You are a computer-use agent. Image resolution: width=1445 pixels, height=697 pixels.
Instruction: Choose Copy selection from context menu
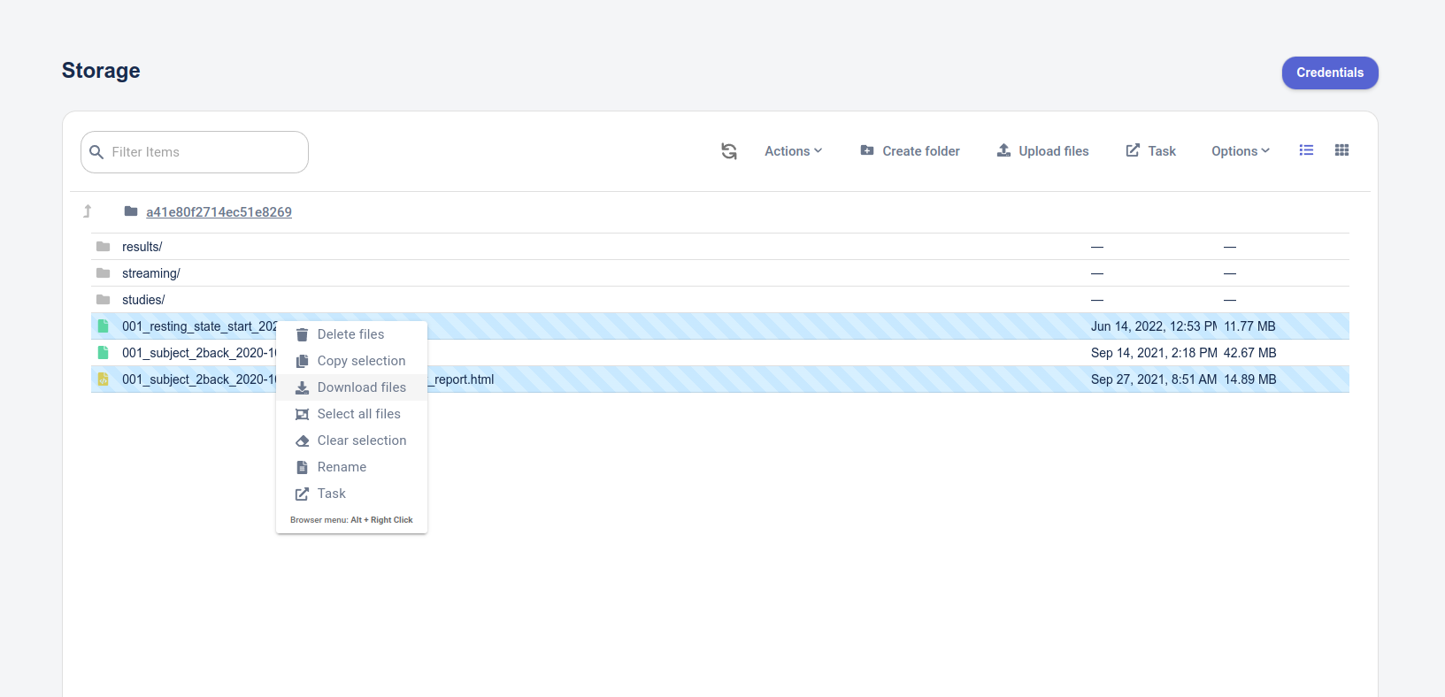click(x=351, y=361)
